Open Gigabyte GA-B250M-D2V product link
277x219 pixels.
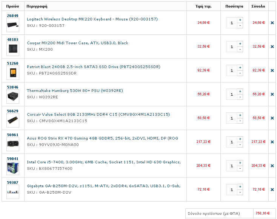(x=103, y=186)
